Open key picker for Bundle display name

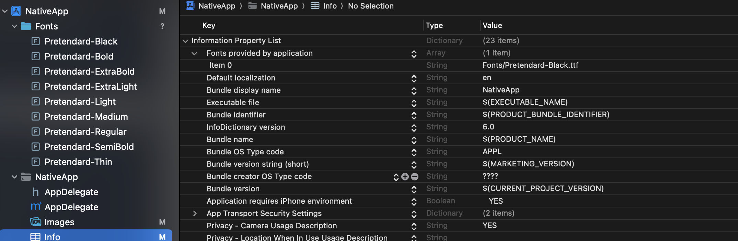point(414,91)
